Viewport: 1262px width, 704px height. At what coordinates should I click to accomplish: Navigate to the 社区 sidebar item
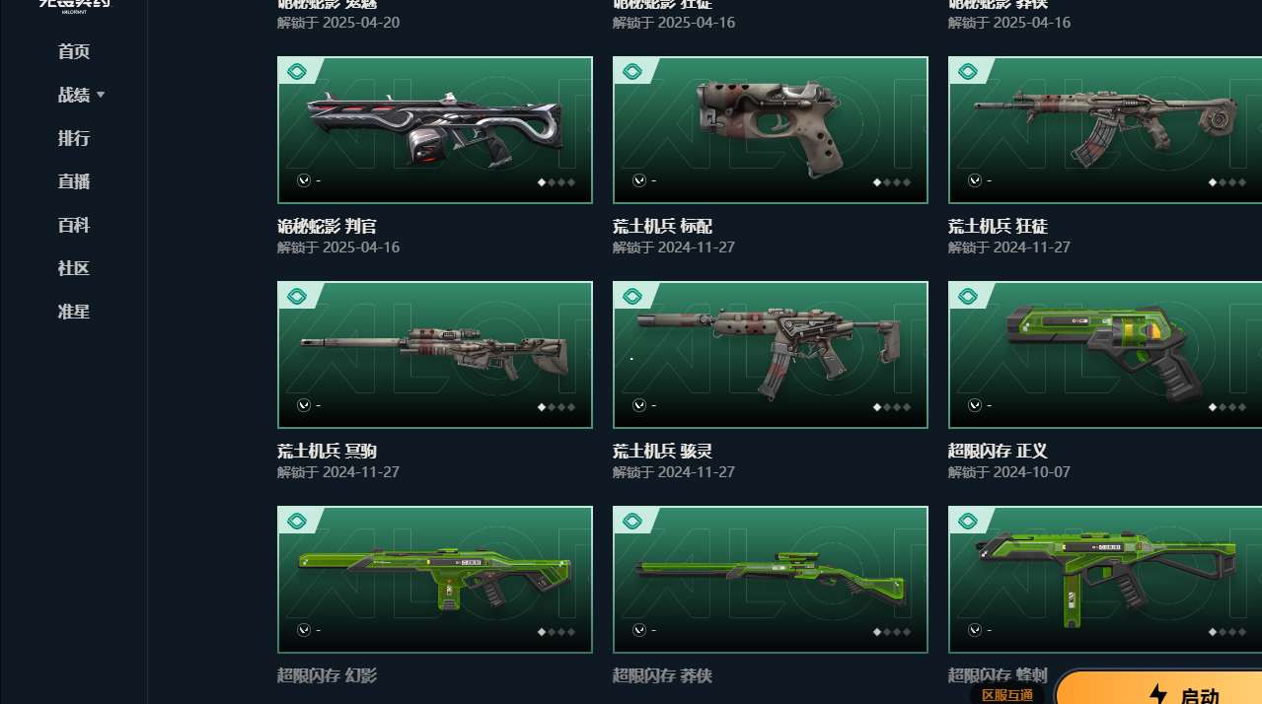(74, 268)
